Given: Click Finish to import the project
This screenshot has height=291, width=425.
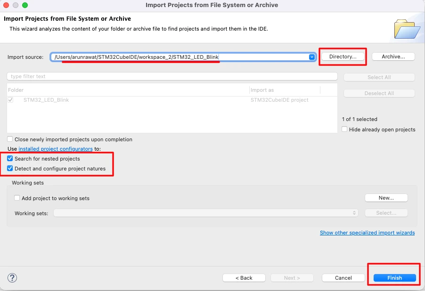Looking at the screenshot, I should click(x=395, y=278).
